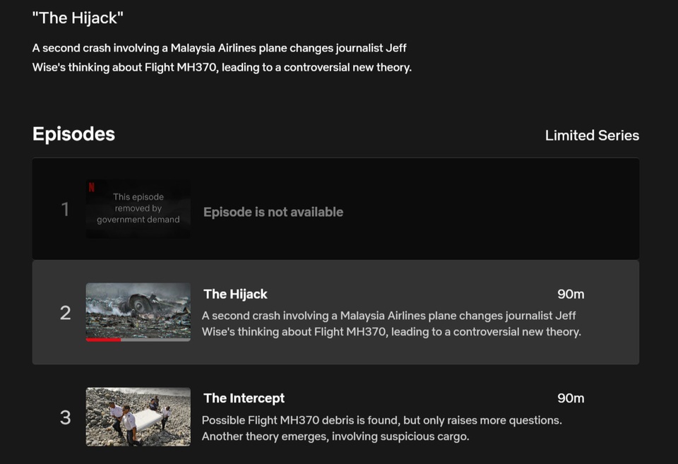Play episode 2 via the plane wreckage thumbnail

(138, 309)
